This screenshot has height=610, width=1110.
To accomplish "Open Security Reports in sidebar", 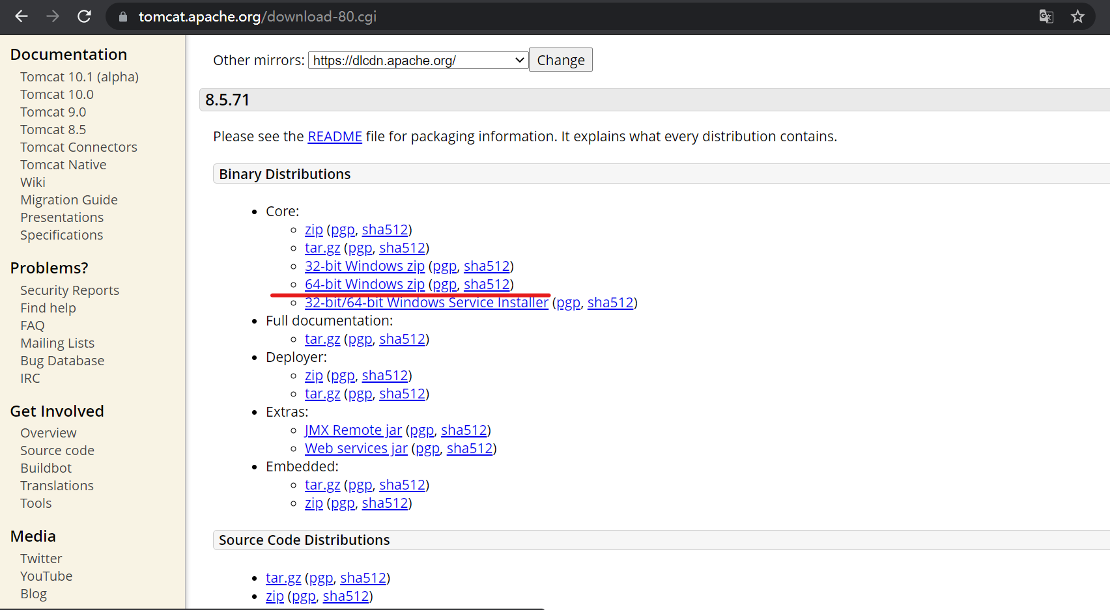I will (70, 290).
